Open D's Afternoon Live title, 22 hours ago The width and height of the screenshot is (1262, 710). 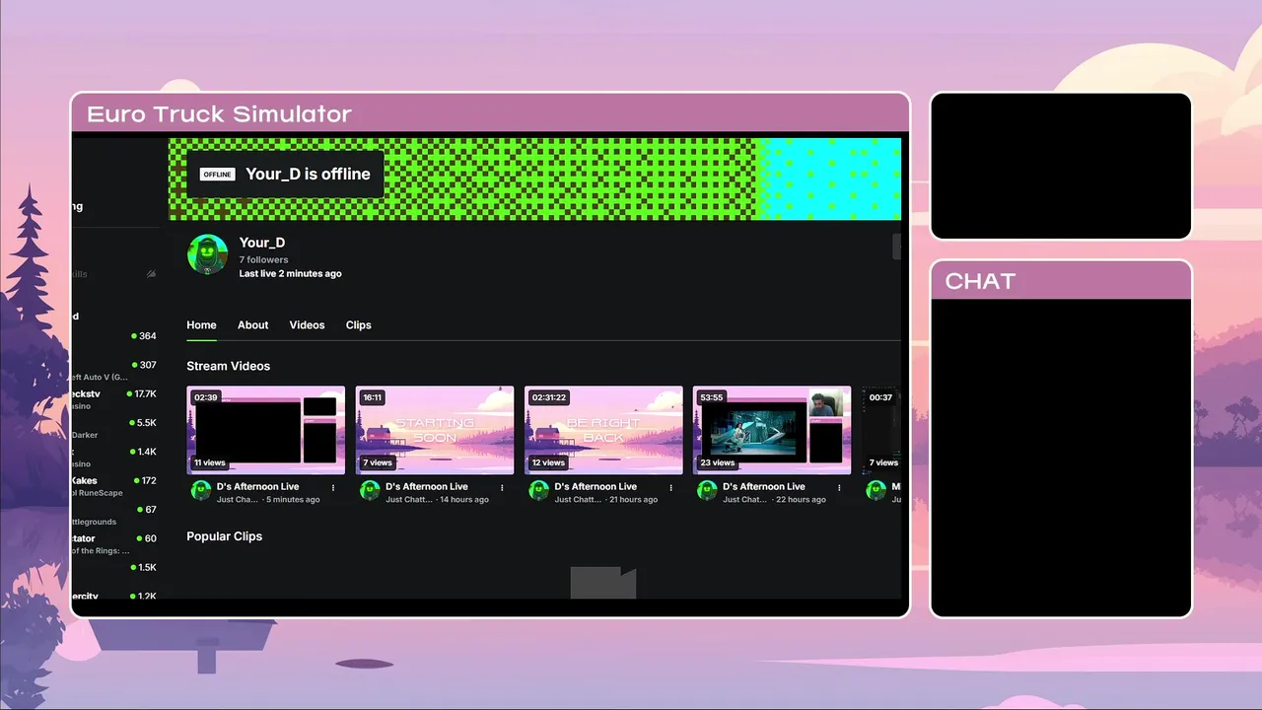pyautogui.click(x=763, y=487)
